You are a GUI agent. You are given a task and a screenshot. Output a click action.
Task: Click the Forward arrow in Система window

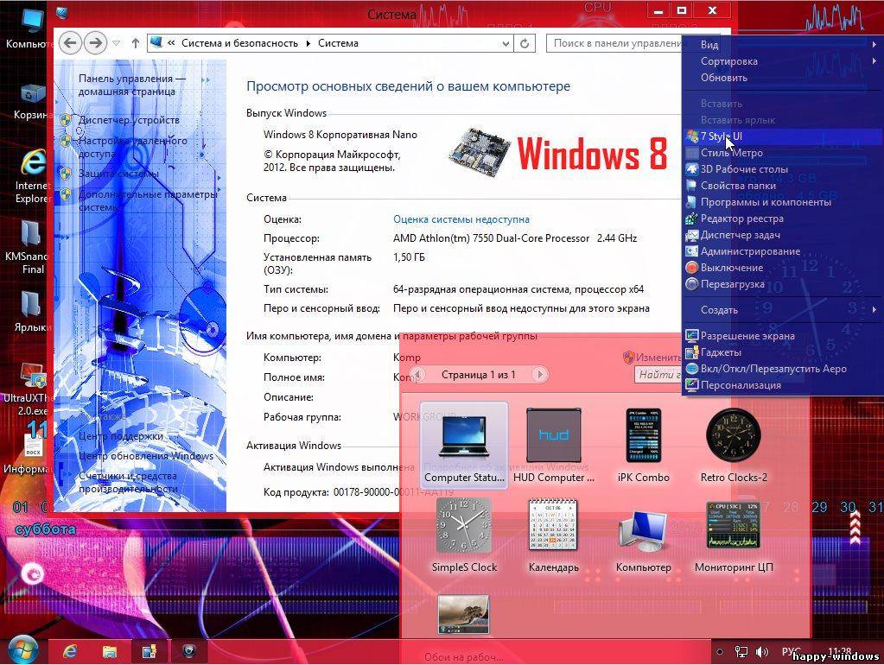tap(95, 43)
